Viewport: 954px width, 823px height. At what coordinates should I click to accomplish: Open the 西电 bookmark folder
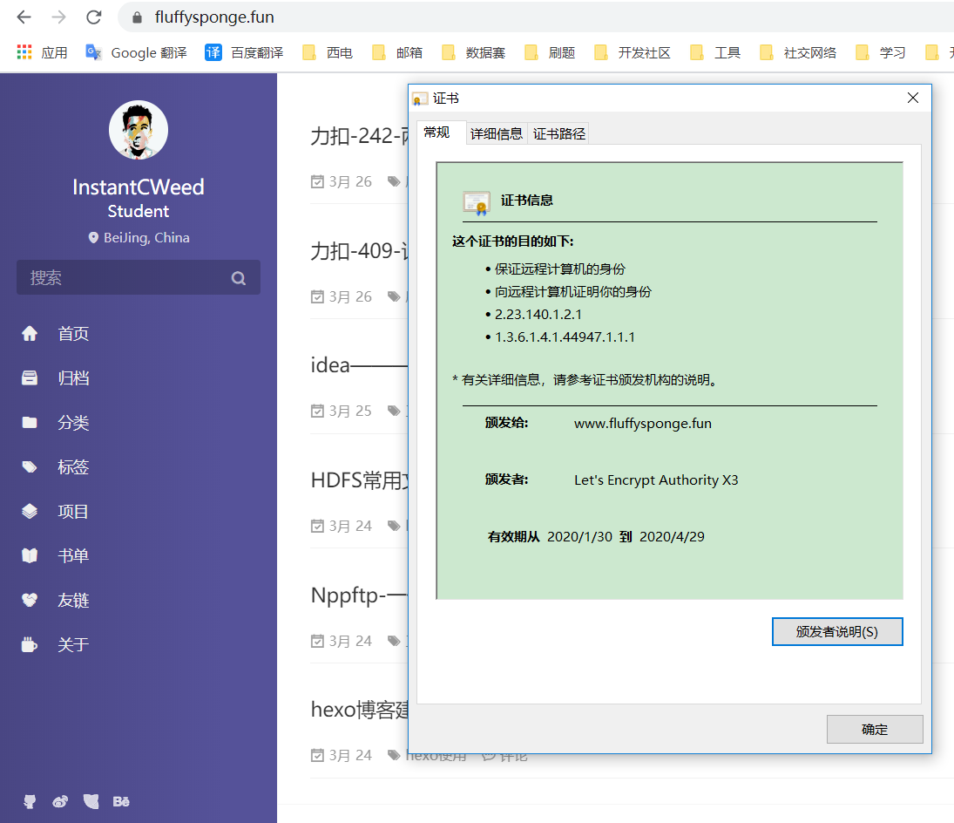point(328,53)
